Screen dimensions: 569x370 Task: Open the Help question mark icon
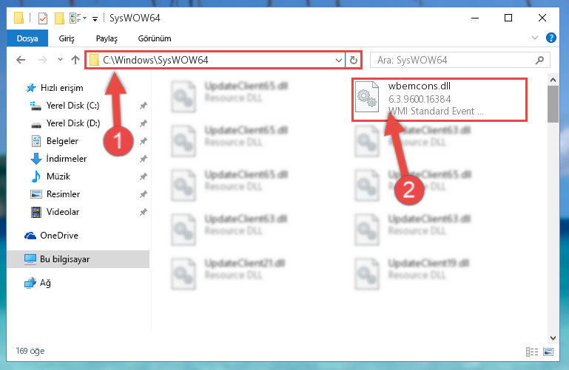coord(551,38)
